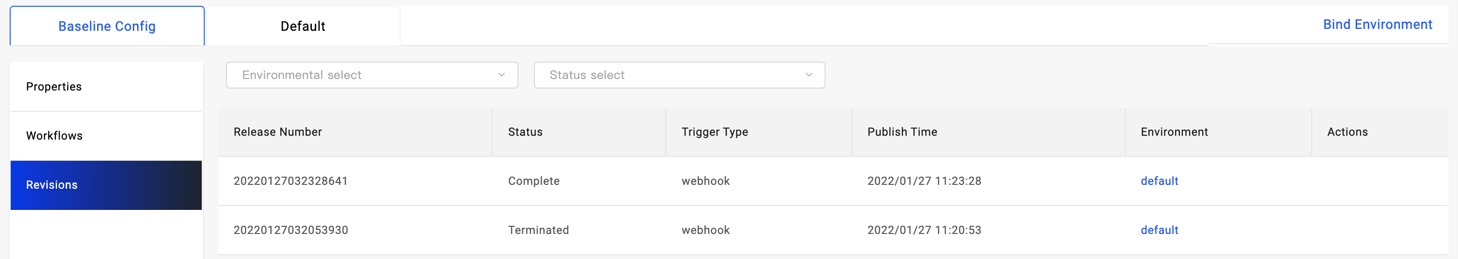Click the Environmental select chevron arrow
Viewport: 1458px width, 259px height.
click(501, 75)
